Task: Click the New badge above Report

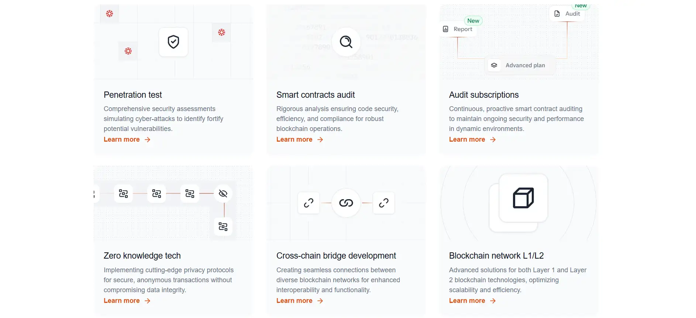Action: (x=473, y=21)
